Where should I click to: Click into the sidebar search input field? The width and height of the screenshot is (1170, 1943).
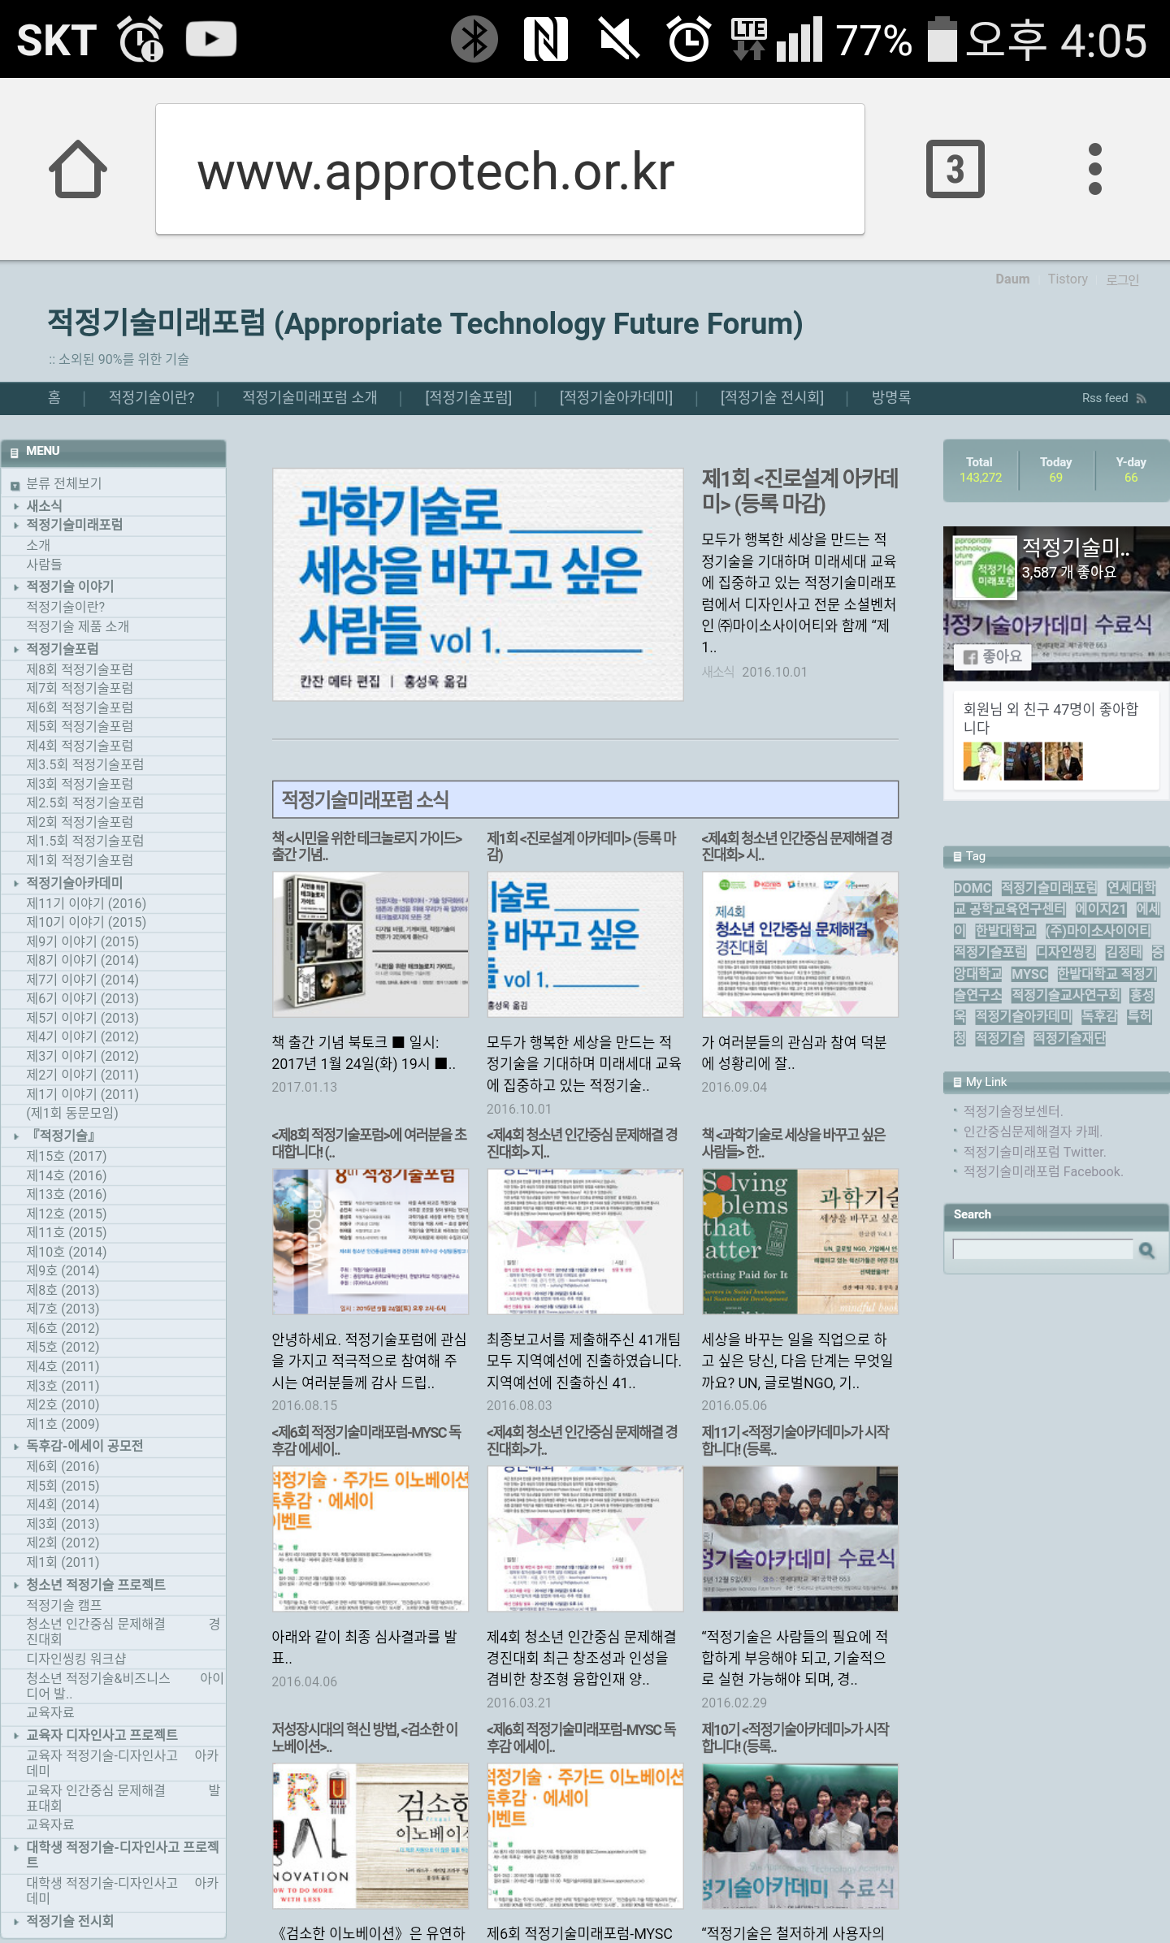click(1042, 1249)
